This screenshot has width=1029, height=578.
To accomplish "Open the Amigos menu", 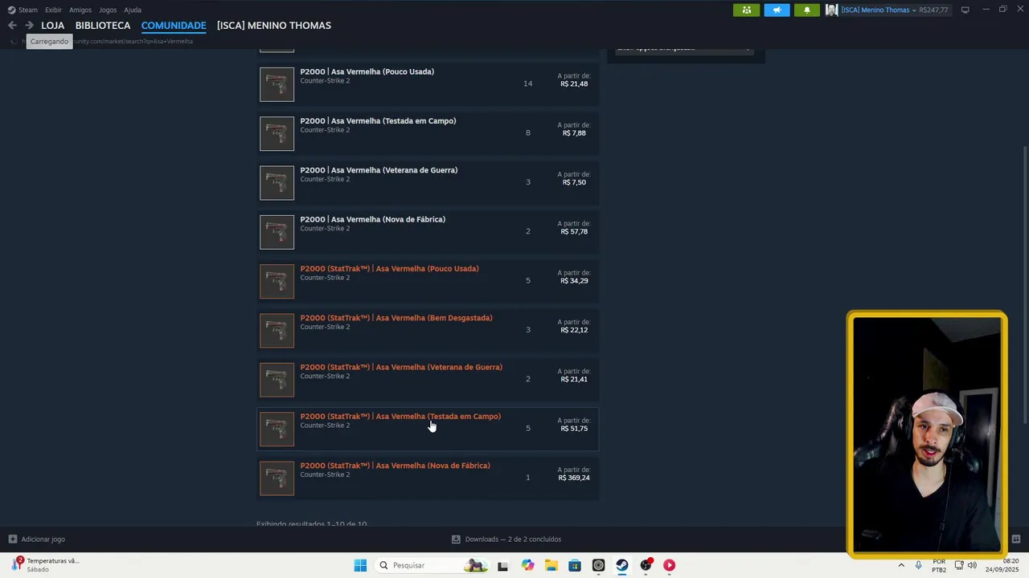I will tap(80, 10).
